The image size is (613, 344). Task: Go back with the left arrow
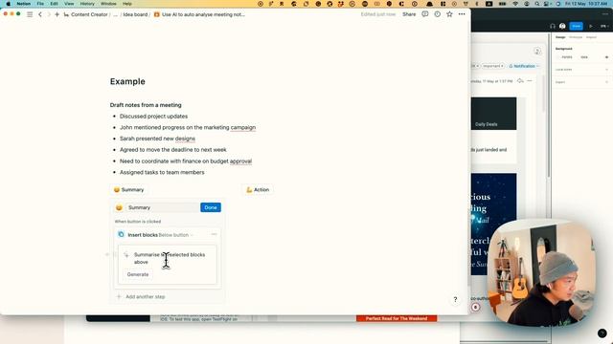tap(40, 14)
